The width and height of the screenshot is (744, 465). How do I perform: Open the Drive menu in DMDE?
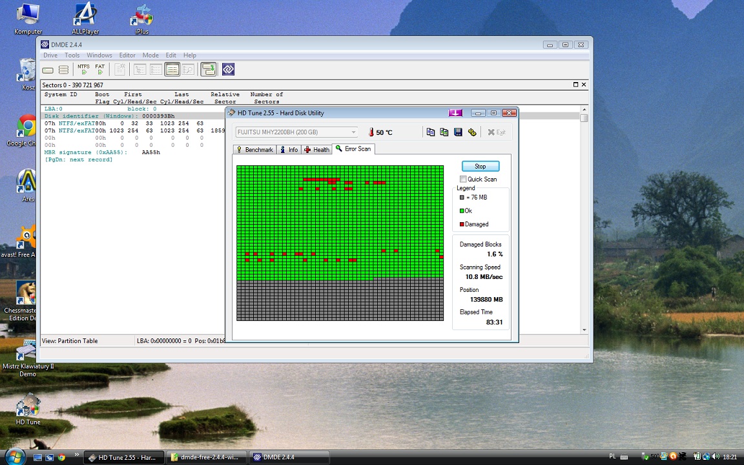[50, 55]
